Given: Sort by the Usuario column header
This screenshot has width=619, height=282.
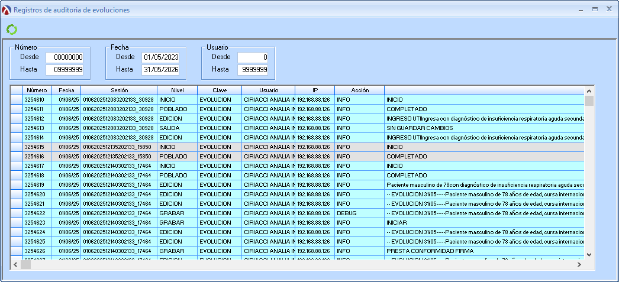Looking at the screenshot, I should 269,90.
